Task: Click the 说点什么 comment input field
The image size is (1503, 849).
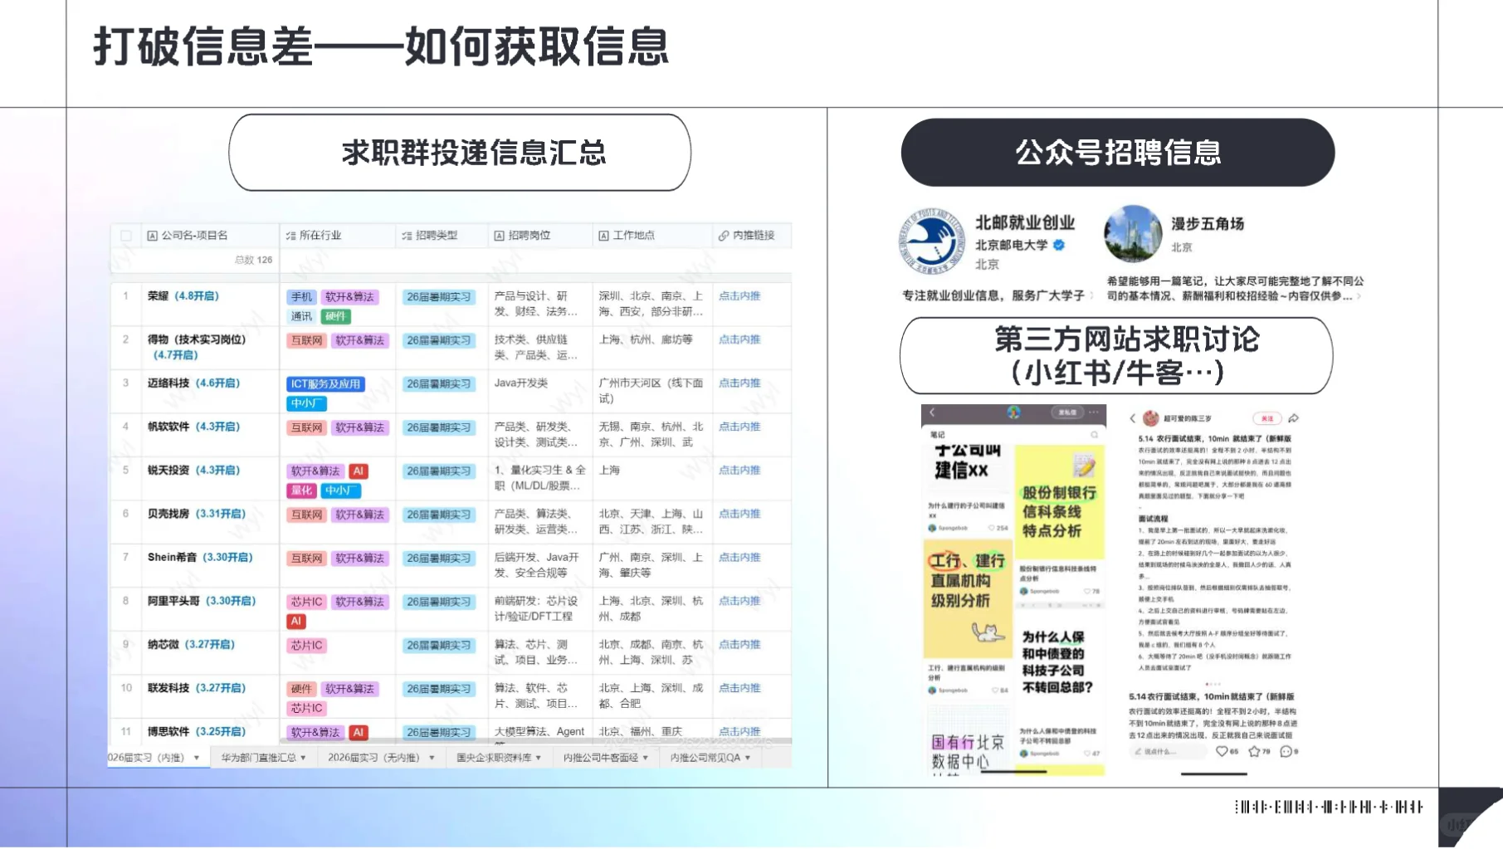Action: tap(1168, 751)
